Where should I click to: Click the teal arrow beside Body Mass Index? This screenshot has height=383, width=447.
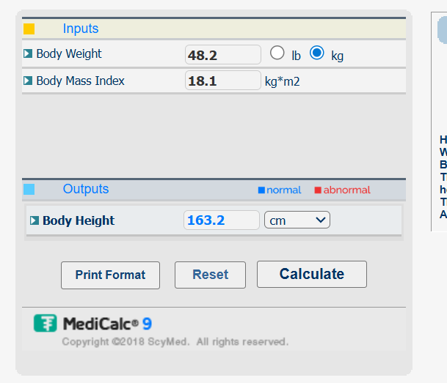pyautogui.click(x=28, y=81)
